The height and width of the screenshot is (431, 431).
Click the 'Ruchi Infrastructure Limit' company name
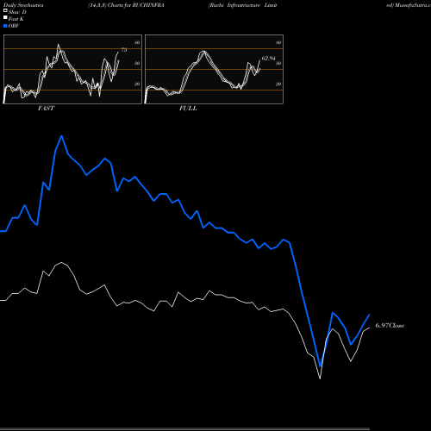click(242, 5)
